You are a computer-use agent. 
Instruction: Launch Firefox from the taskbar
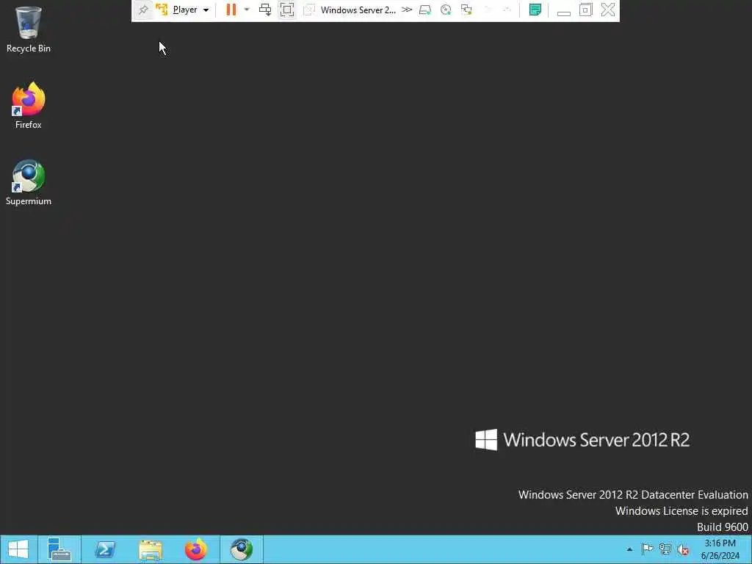click(x=195, y=549)
